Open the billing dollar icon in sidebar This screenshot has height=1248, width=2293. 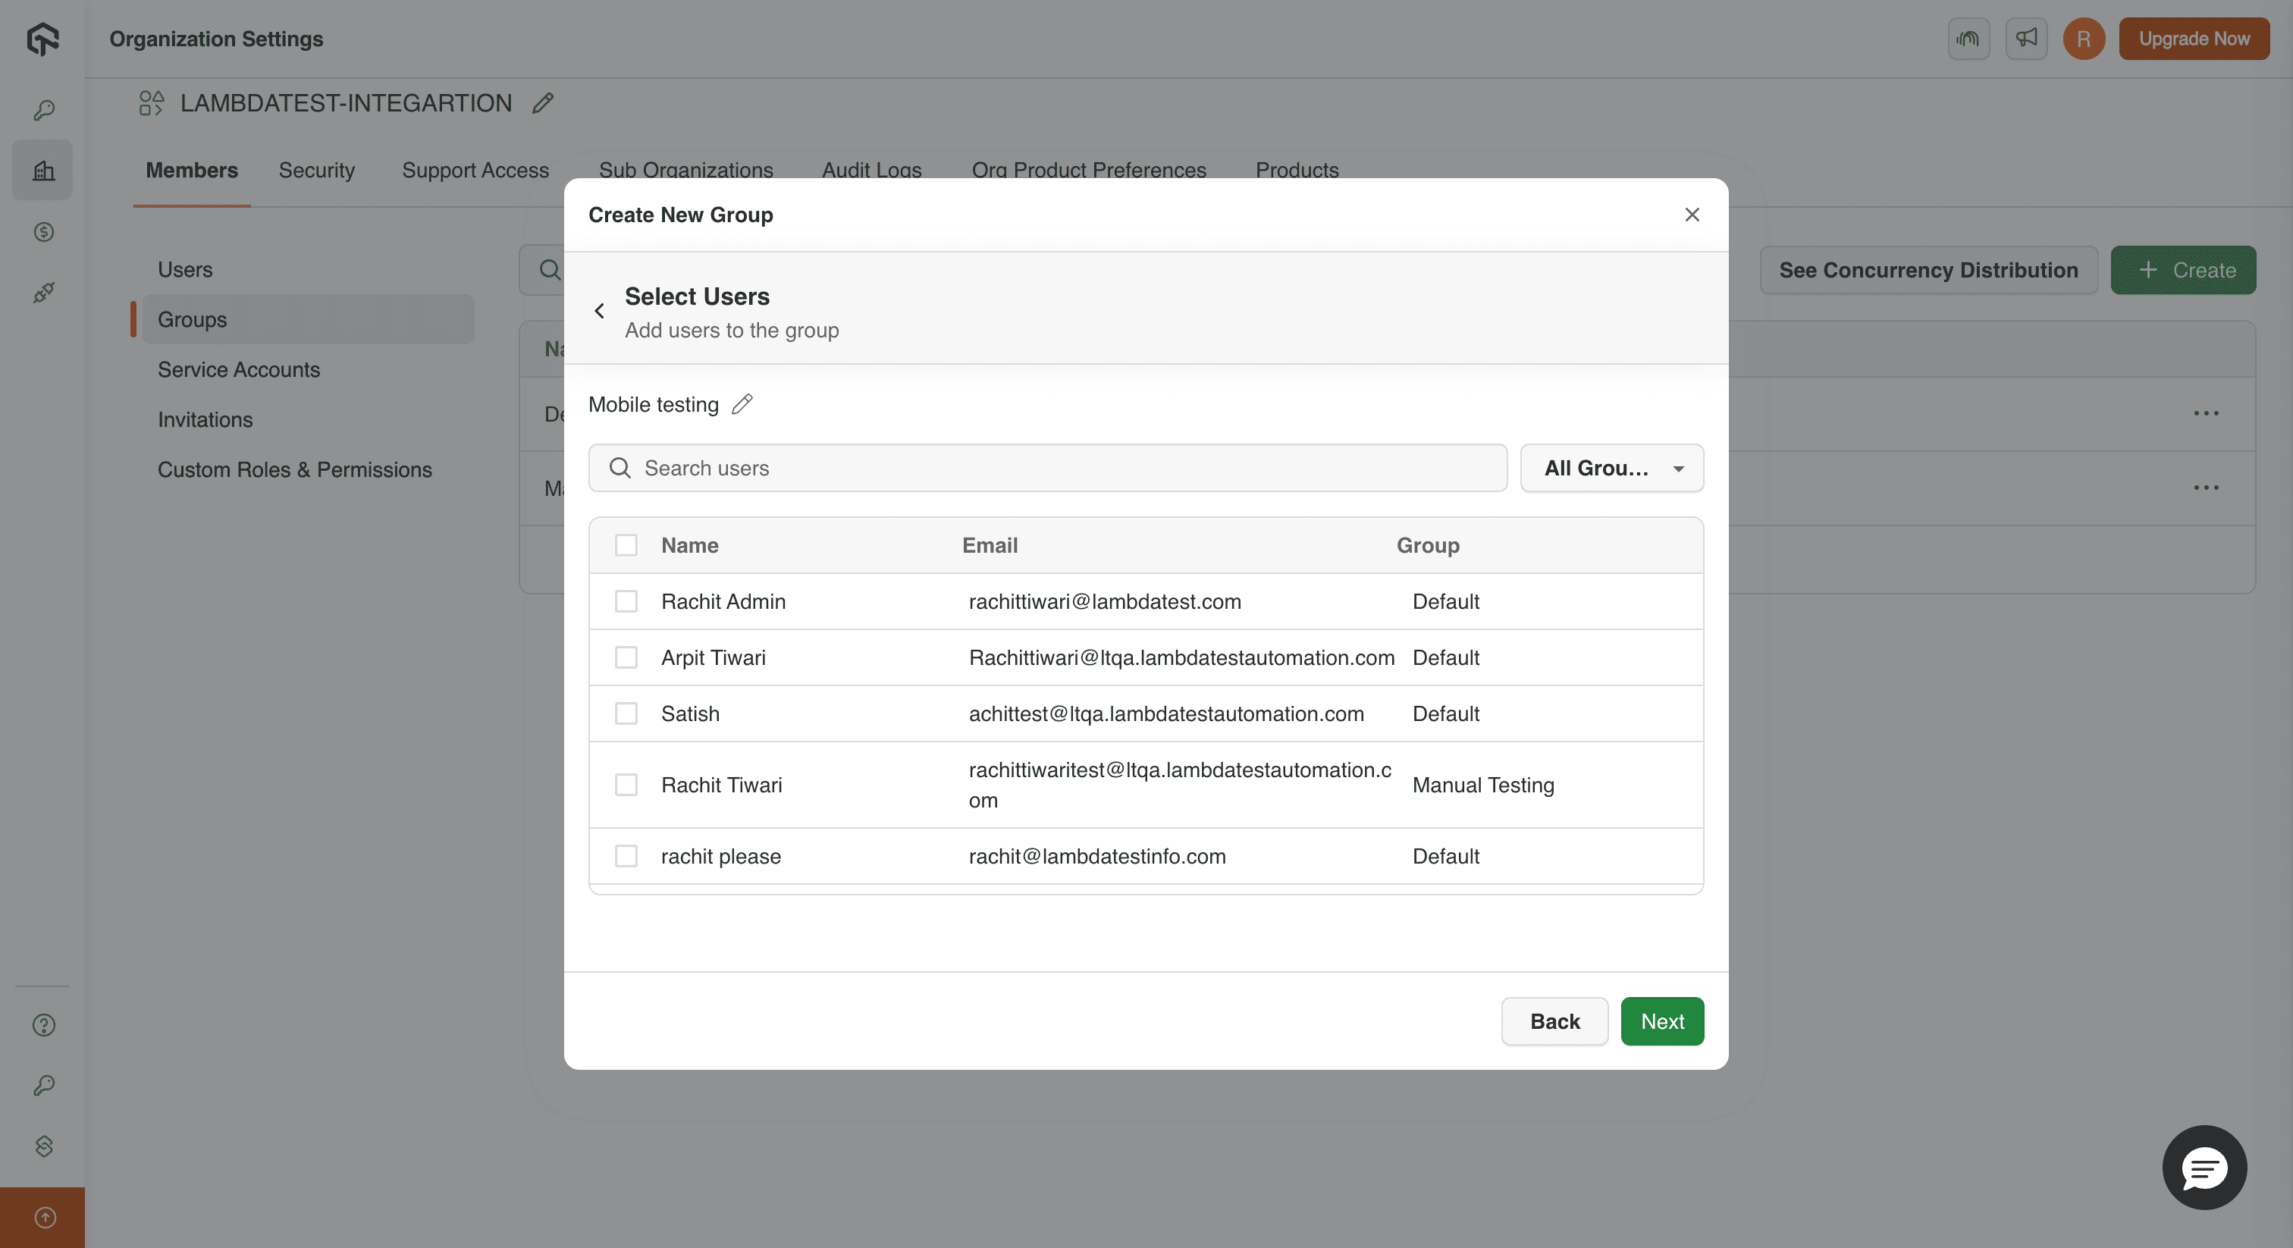pyautogui.click(x=42, y=232)
